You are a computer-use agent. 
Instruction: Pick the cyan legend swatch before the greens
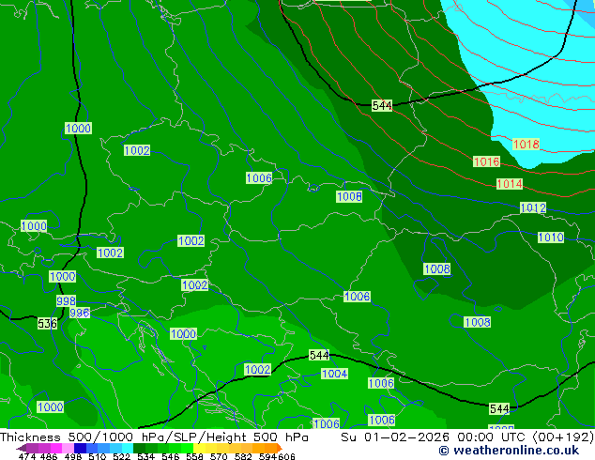pos(128,448)
